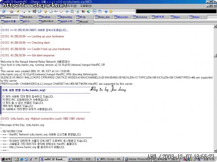Open the 도우(W) window menu
217x162 pixels.
[x=72, y=6]
